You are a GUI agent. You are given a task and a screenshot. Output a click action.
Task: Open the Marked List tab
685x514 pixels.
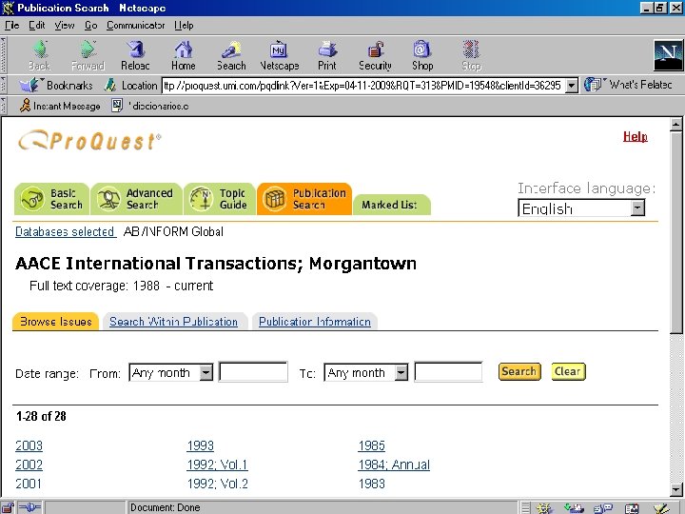(x=392, y=205)
